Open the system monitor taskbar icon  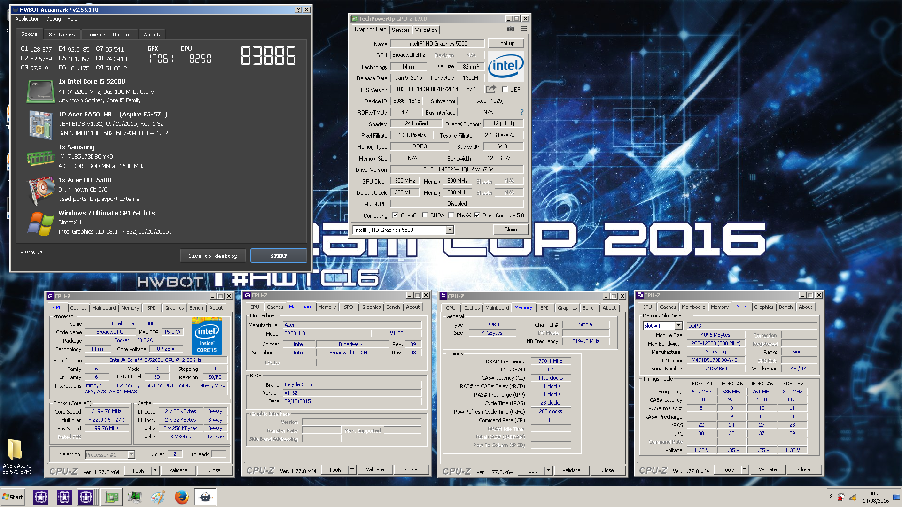coord(134,497)
